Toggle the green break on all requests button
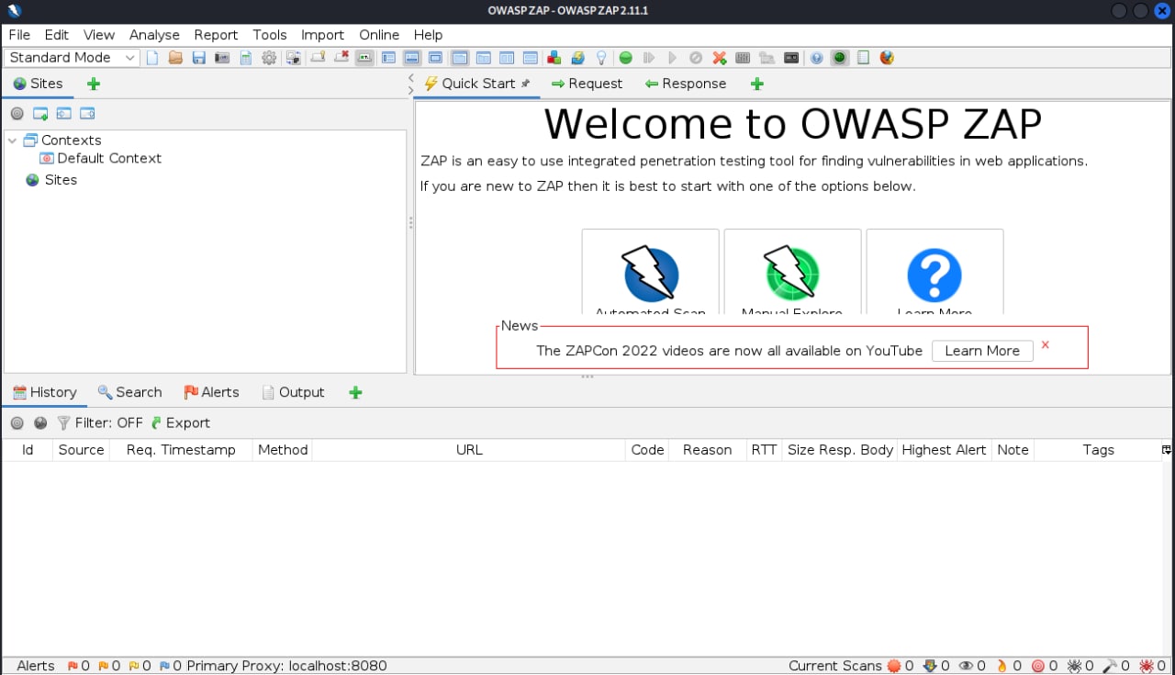The image size is (1175, 675). 625,58
